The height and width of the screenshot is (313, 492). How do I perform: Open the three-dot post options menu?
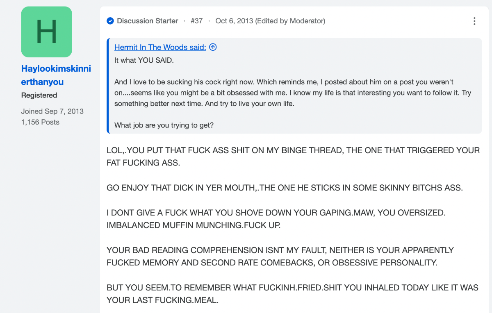(474, 21)
